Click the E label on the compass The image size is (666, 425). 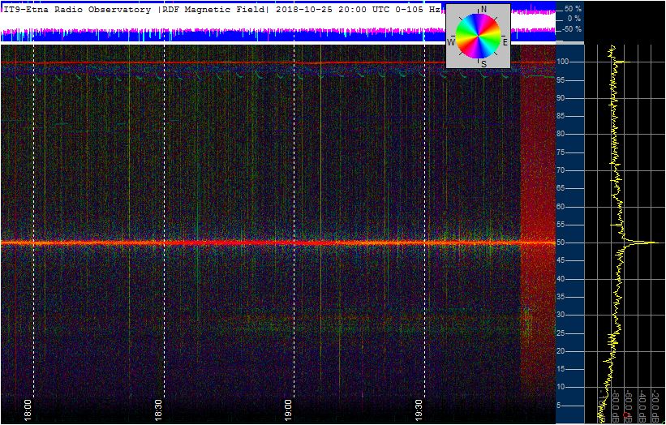pyautogui.click(x=505, y=42)
